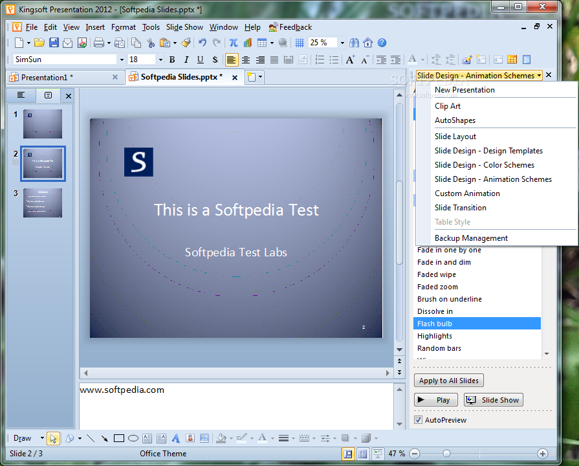
Task: Insert chart icon in toolbar
Action: (x=247, y=43)
